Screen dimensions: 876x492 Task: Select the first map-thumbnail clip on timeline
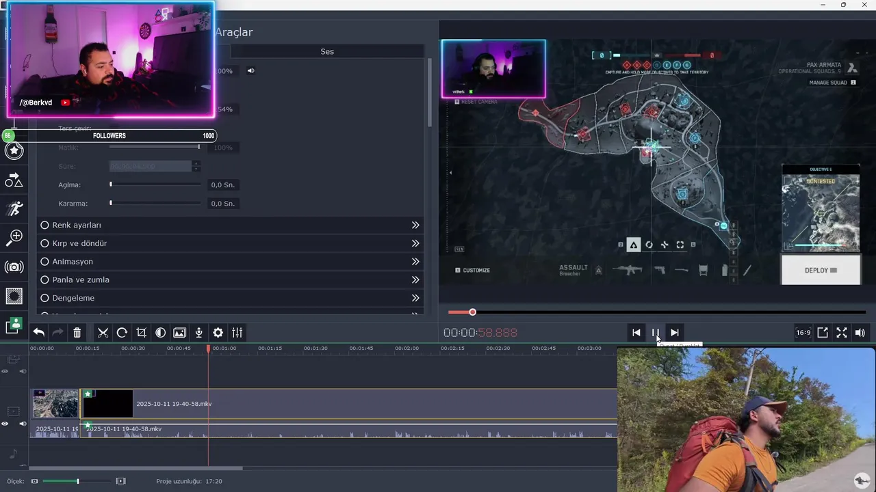click(x=55, y=403)
